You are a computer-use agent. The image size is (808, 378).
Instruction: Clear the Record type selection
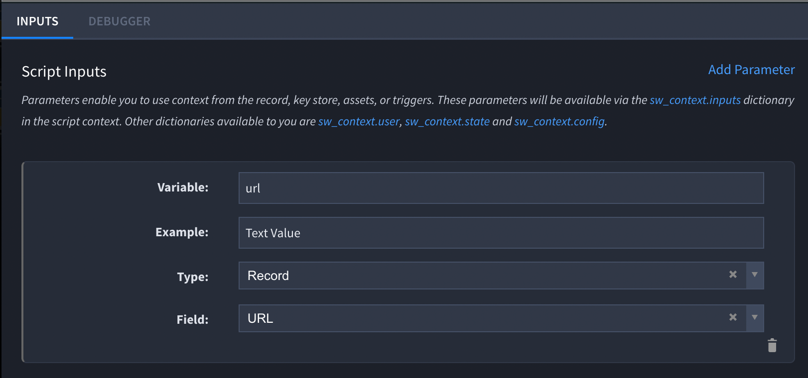[x=733, y=275]
